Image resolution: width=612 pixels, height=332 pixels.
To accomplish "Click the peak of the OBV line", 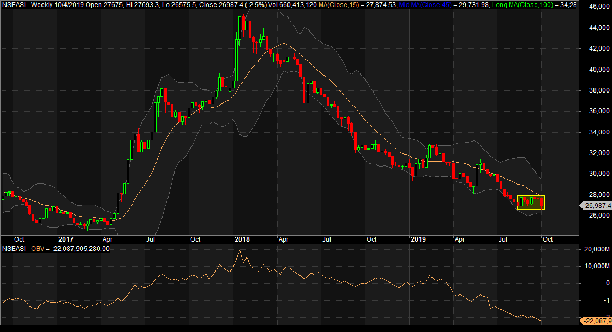I will pos(240,250).
